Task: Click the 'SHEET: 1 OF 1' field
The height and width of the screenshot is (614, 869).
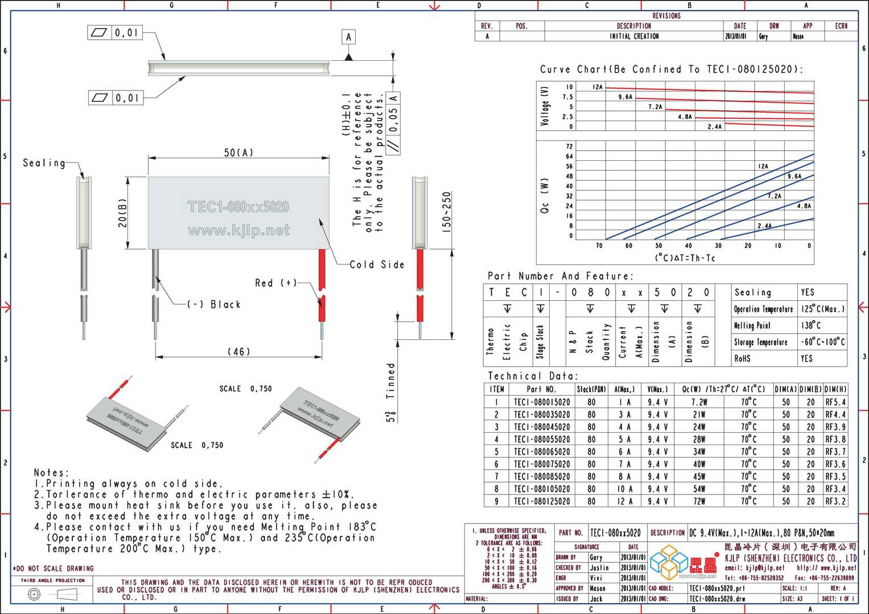Action: pyautogui.click(x=838, y=599)
